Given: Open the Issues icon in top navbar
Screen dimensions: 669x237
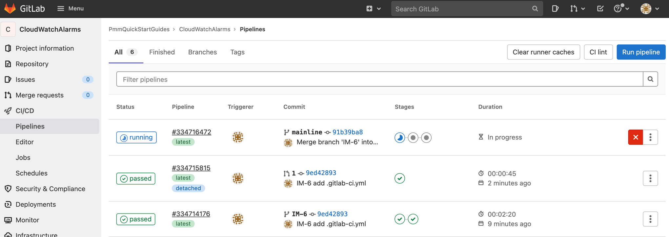Looking at the screenshot, I should click(555, 9).
